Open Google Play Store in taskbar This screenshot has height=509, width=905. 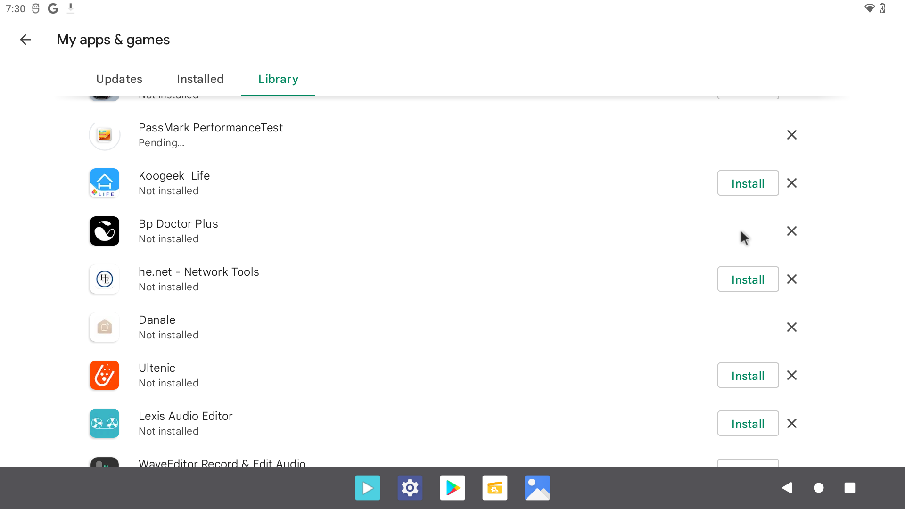coord(452,488)
